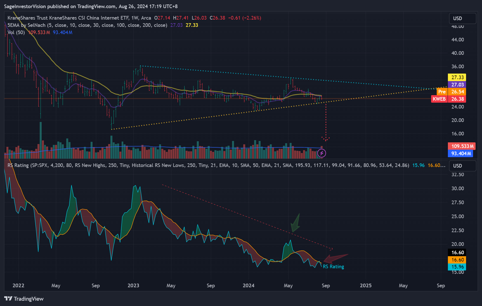This screenshot has height=306, width=482.
Task: Click the 44.00 price level on axis
Action: pos(457,40)
